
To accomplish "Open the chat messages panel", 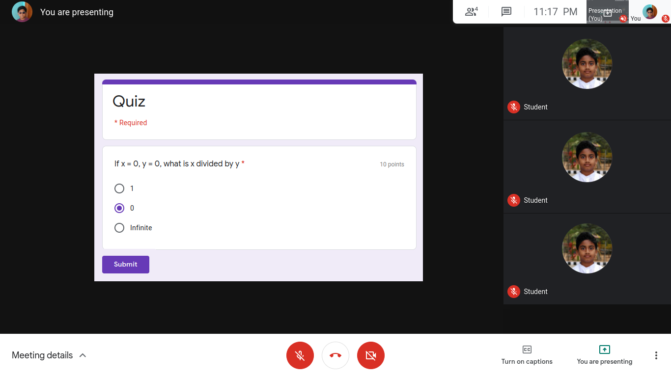I will pyautogui.click(x=506, y=12).
